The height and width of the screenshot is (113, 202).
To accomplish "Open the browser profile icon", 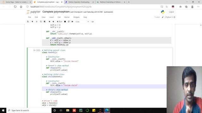I will [x=192, y=7].
